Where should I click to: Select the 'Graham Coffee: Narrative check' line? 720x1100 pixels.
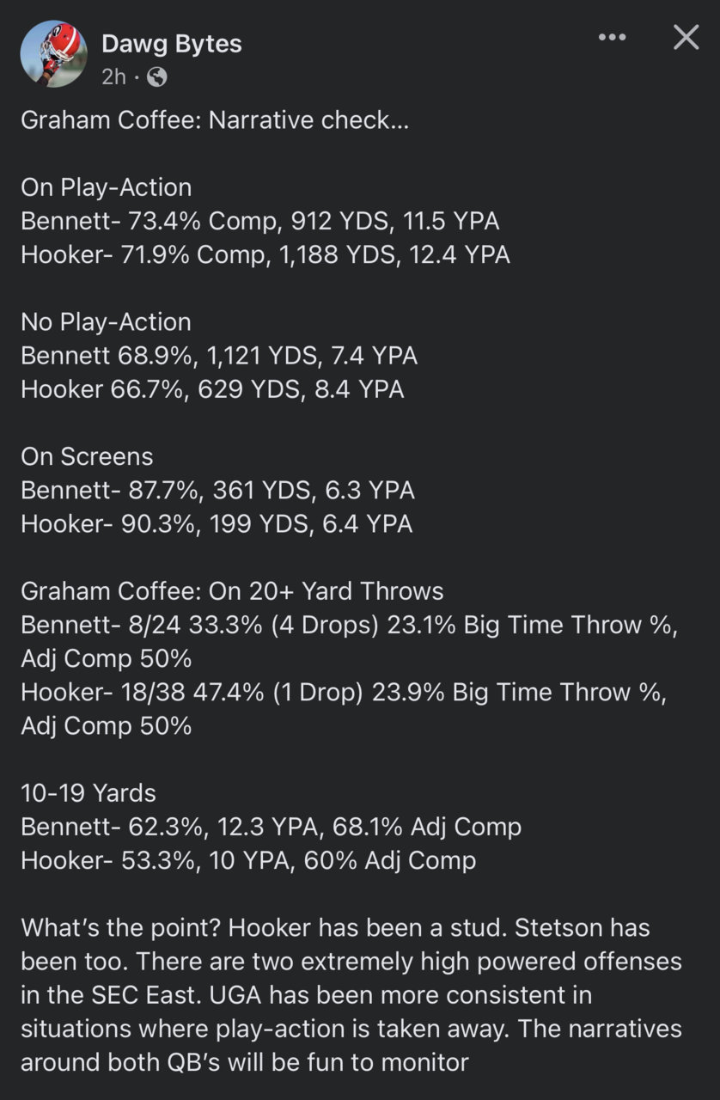click(215, 120)
